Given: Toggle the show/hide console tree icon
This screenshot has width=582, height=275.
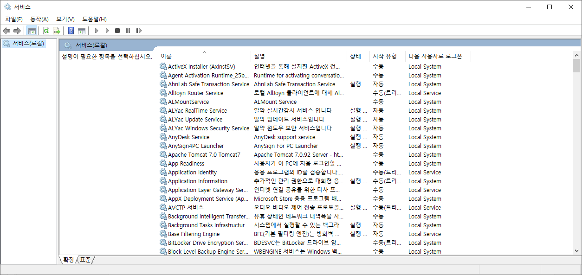Looking at the screenshot, I should click(32, 31).
